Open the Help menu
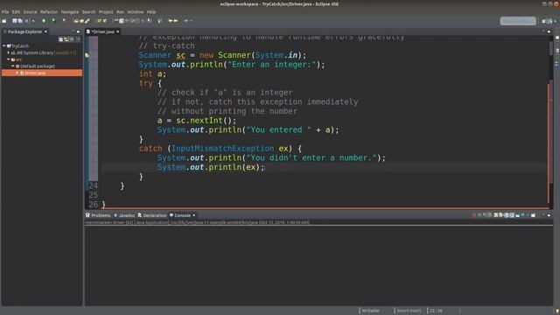 151,11
